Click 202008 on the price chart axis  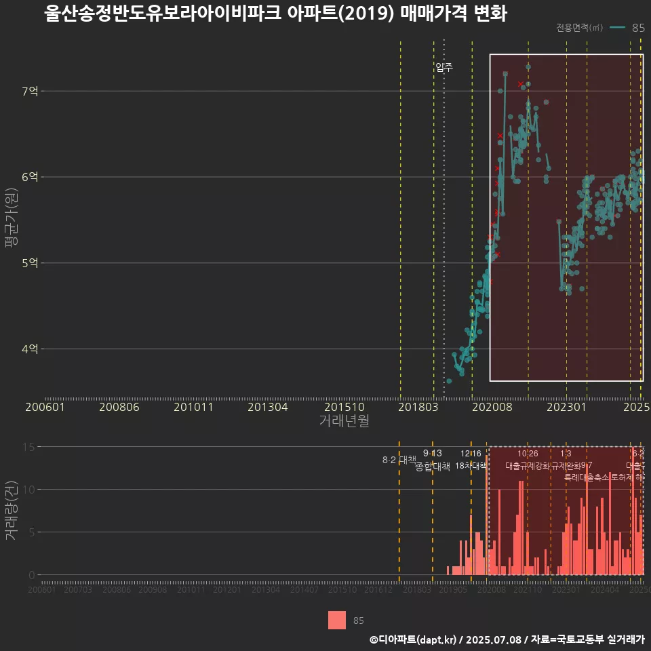click(x=492, y=407)
